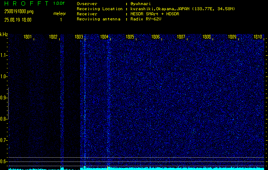Click time marker 1810
This screenshot has height=170, width=268.
tap(258, 37)
